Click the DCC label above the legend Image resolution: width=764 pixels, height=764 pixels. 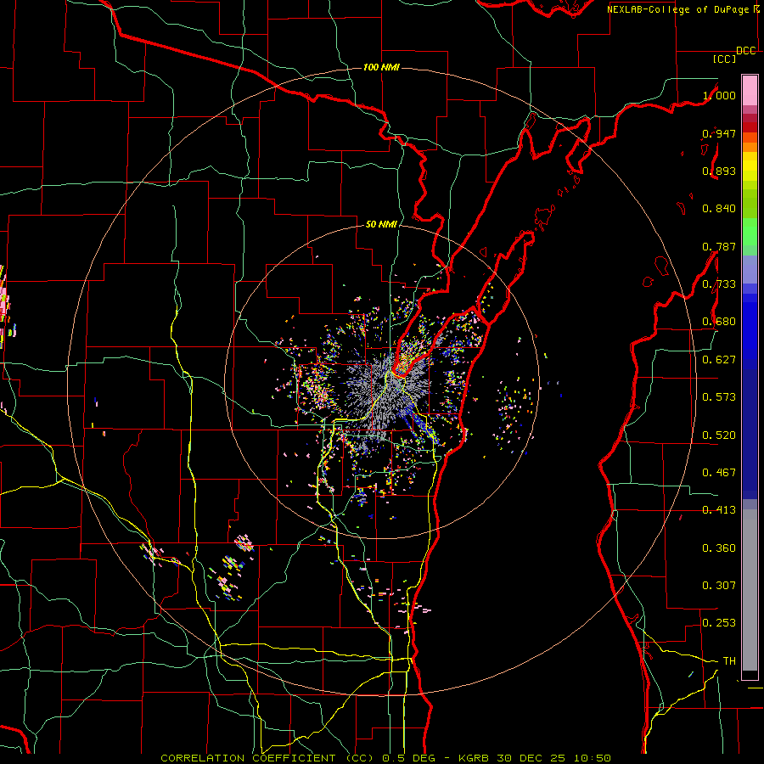pos(746,51)
